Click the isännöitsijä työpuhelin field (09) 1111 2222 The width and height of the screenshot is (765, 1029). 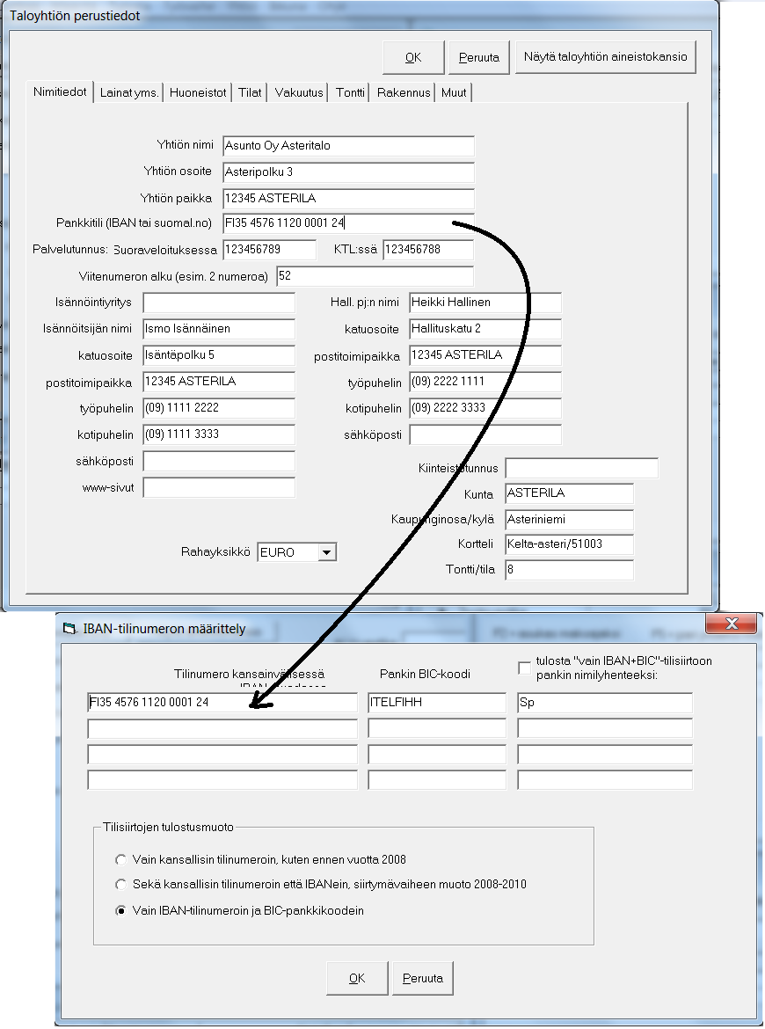(x=219, y=407)
